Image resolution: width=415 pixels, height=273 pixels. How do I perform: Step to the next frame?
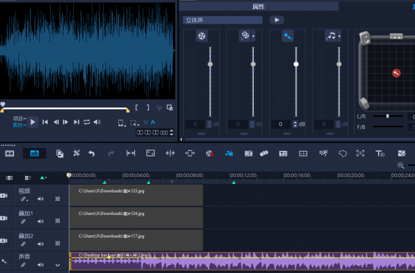coord(65,122)
